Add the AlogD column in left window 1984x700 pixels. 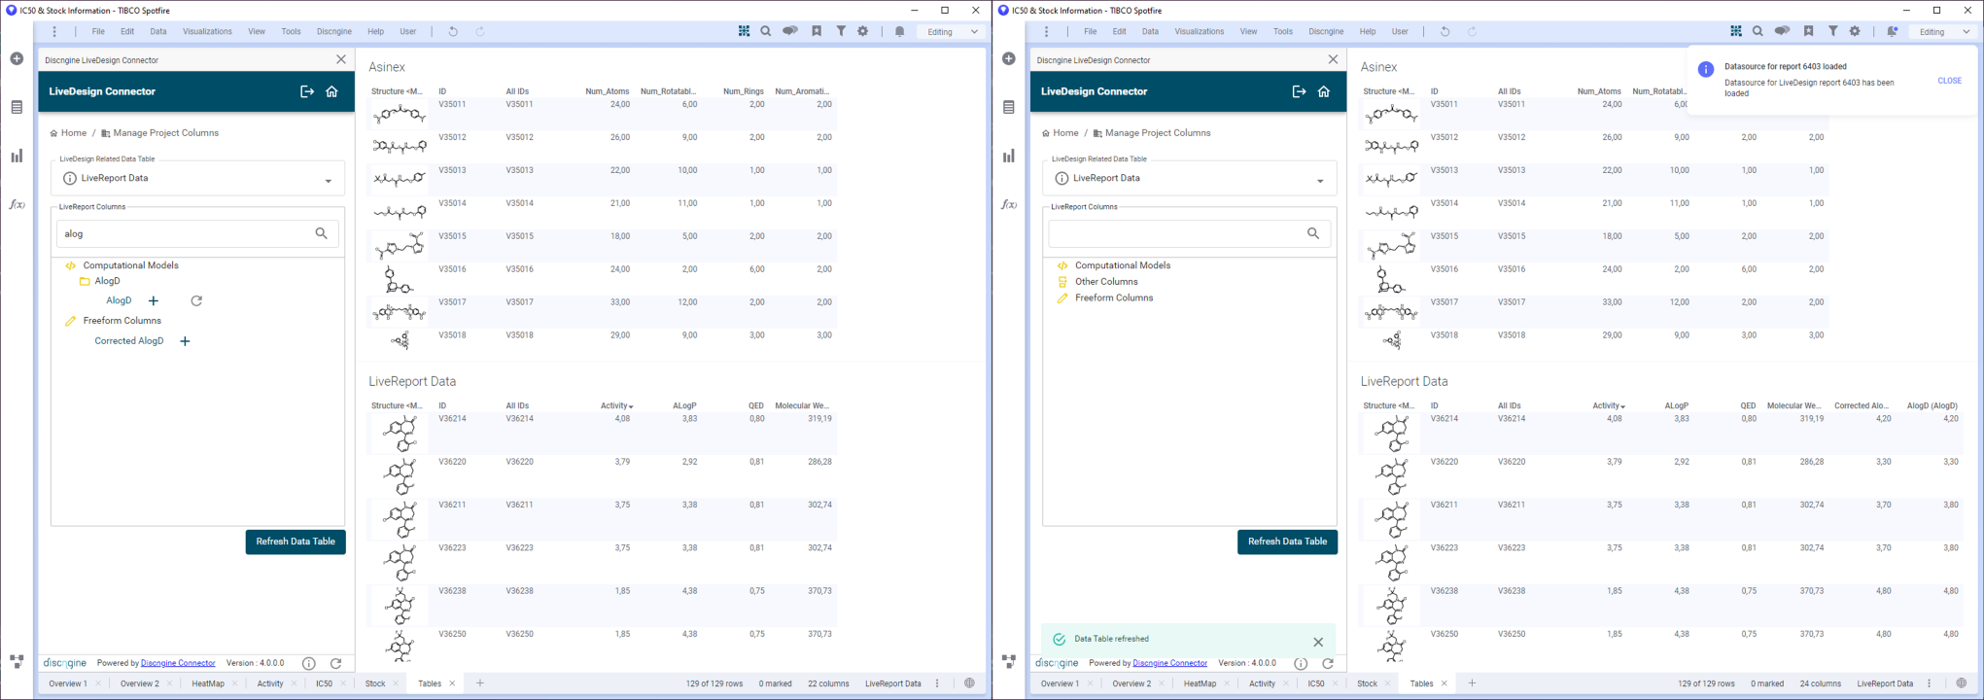tap(154, 301)
